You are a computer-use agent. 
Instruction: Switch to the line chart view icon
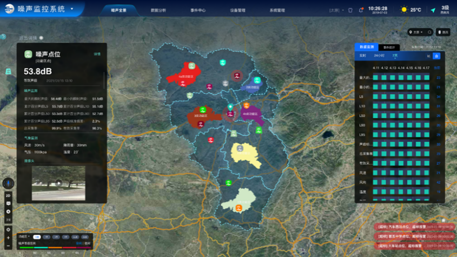429,56
